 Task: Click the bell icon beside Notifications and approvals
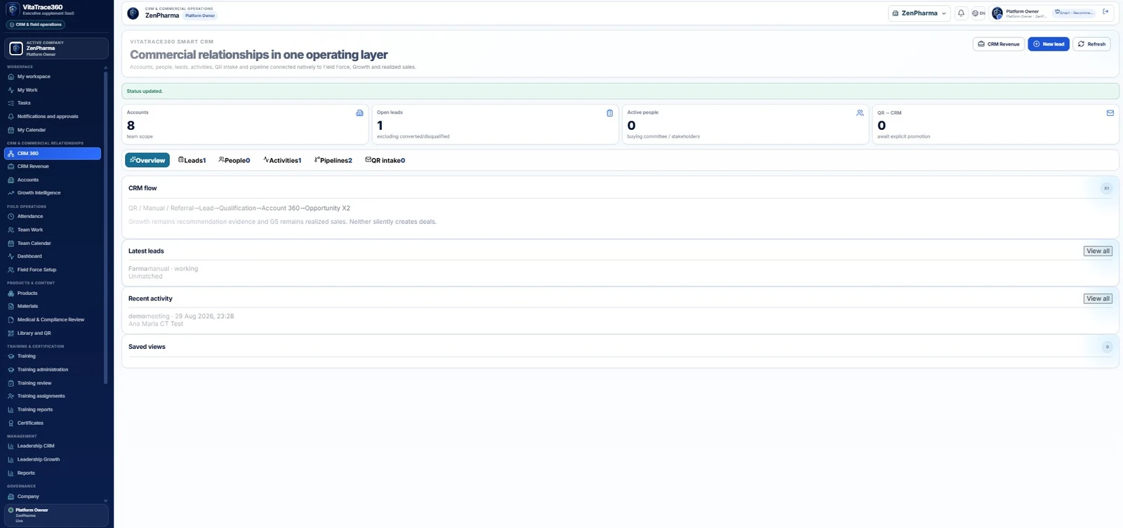11,117
